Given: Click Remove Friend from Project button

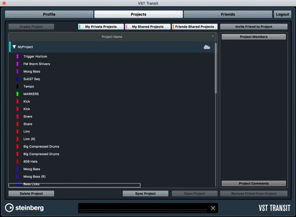Looking at the screenshot, I should tap(254, 193).
